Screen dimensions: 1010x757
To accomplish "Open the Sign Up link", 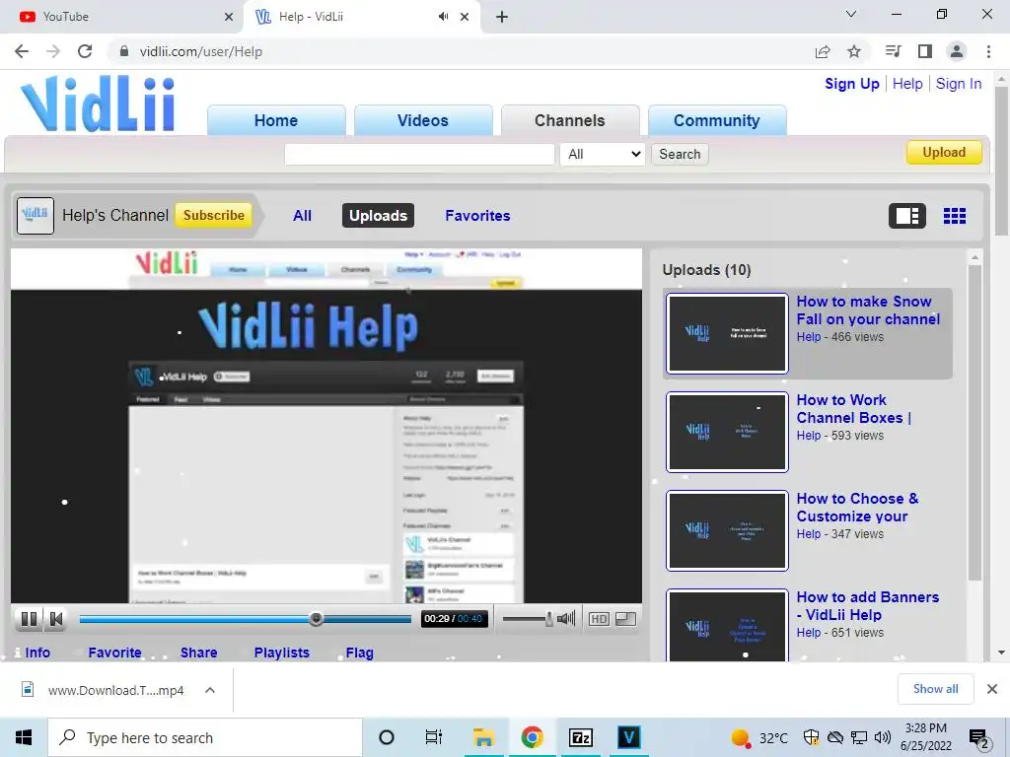I will [x=851, y=84].
